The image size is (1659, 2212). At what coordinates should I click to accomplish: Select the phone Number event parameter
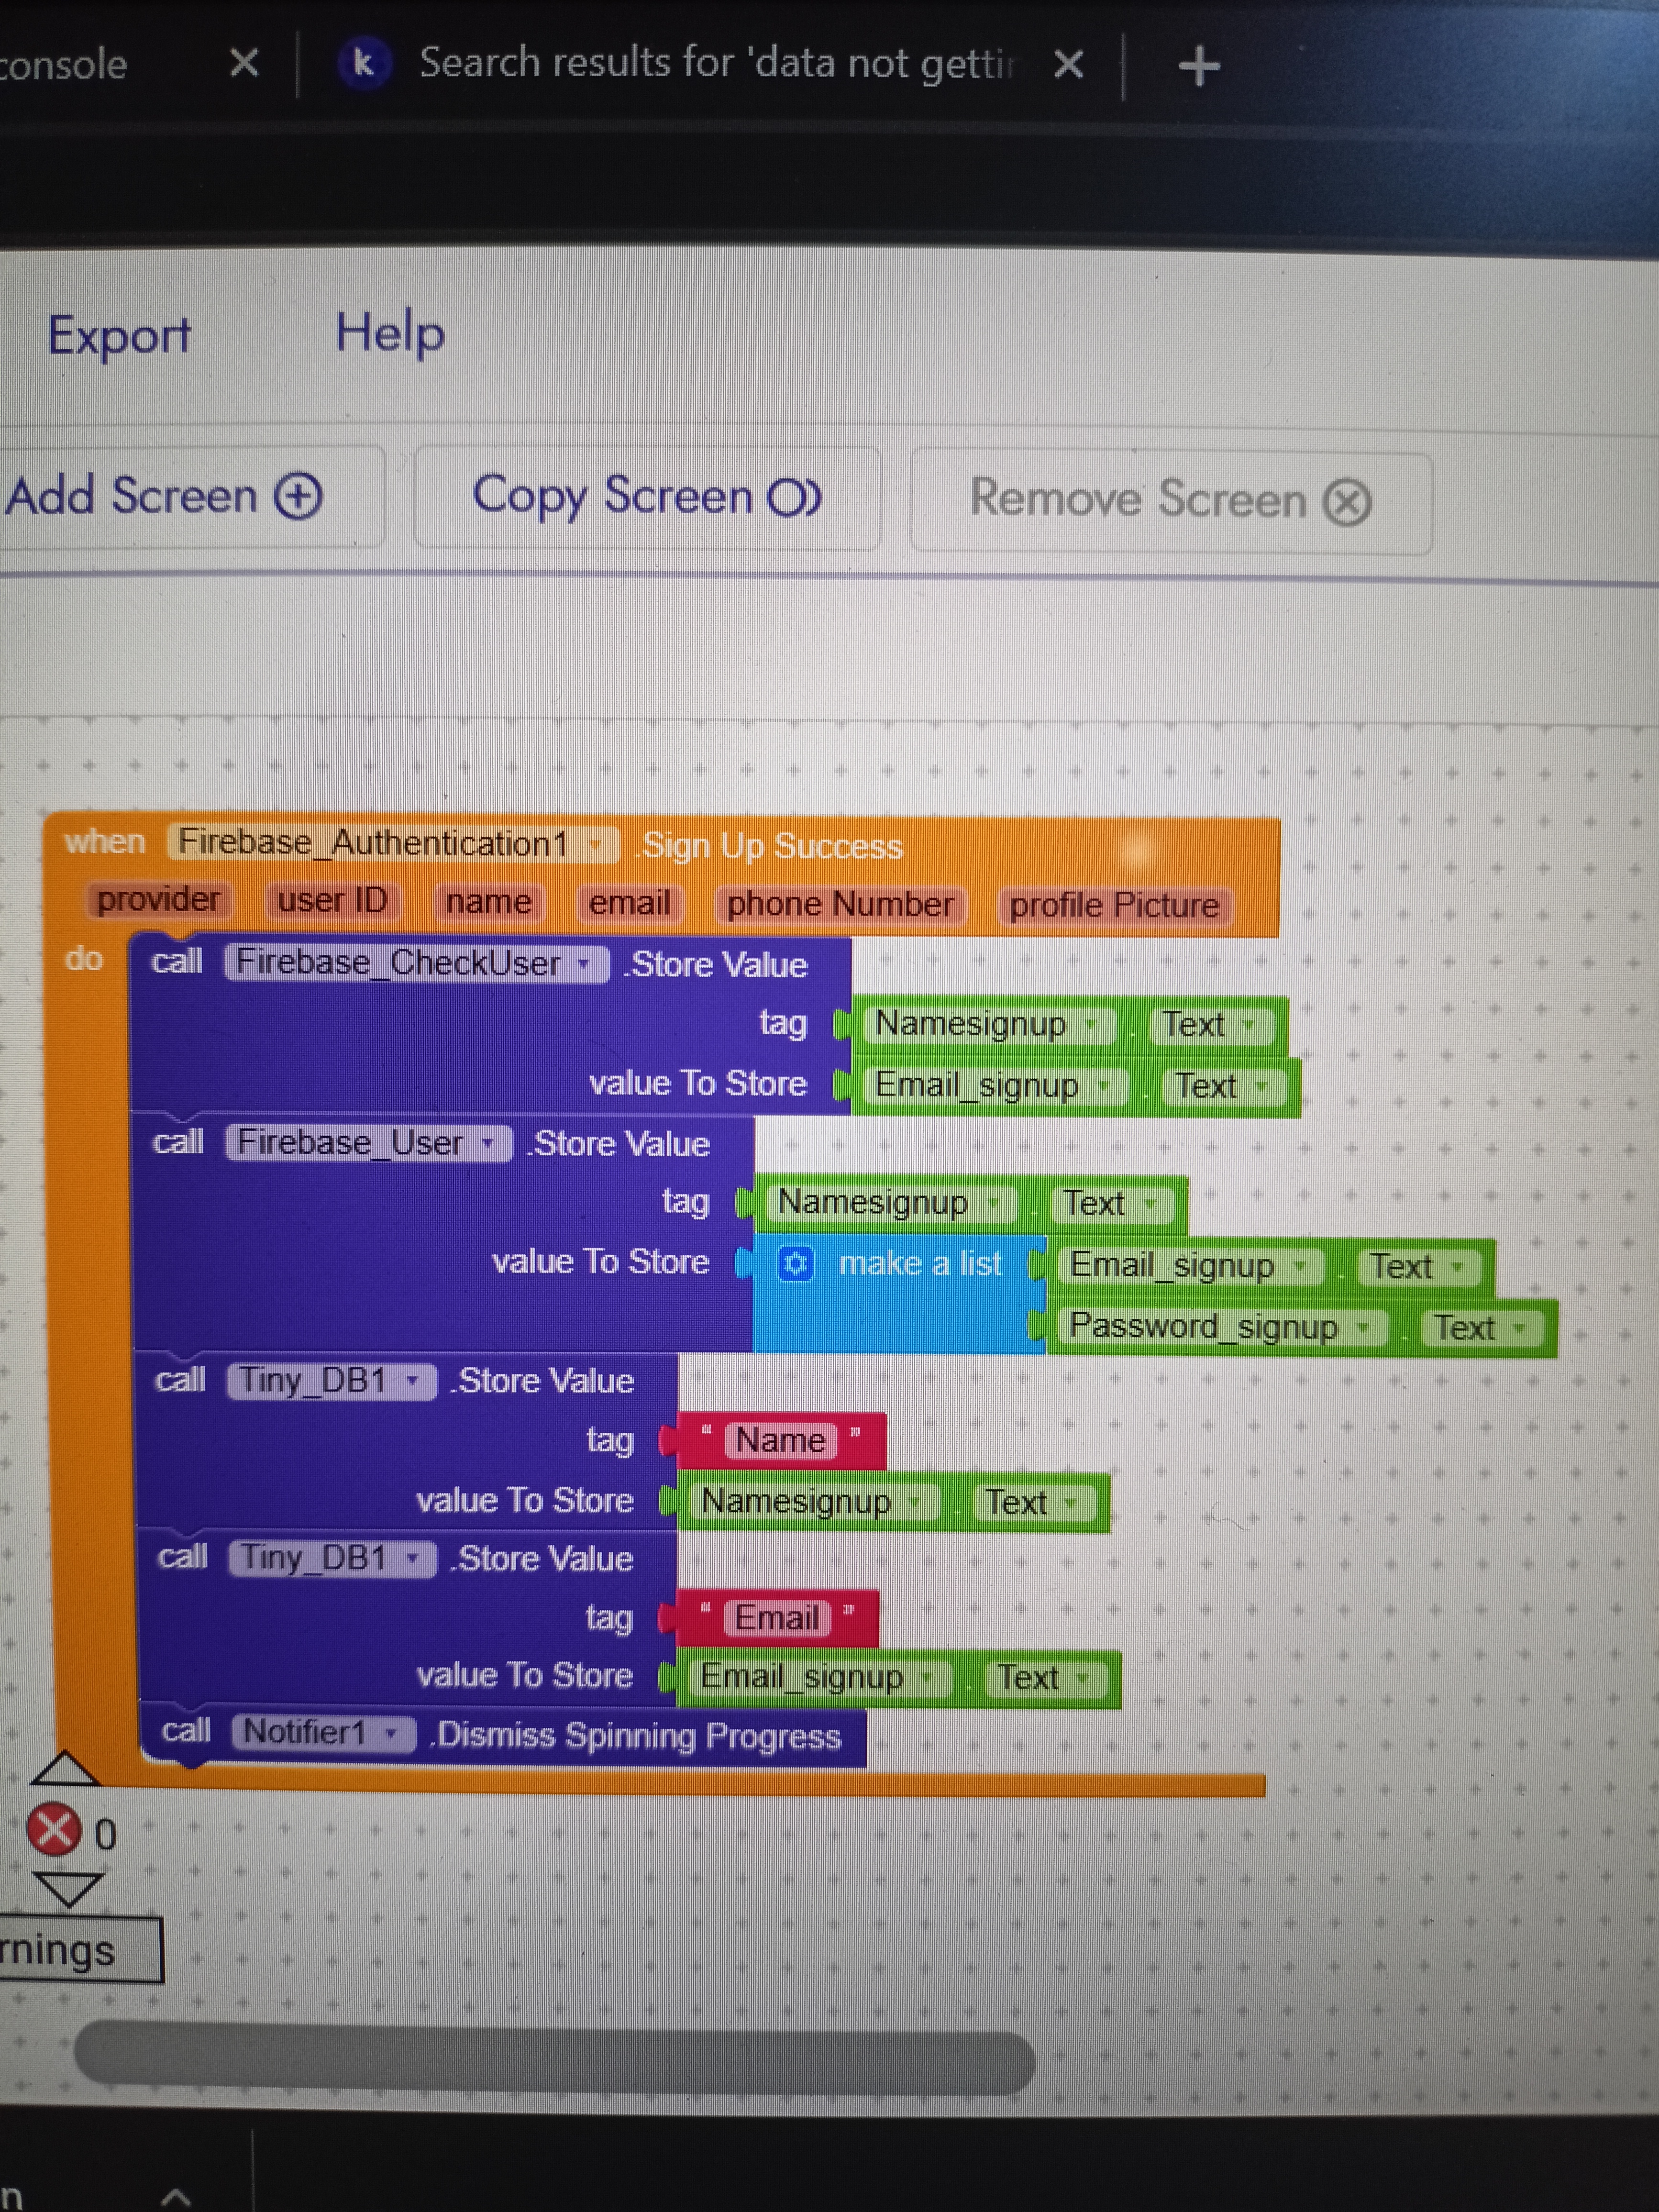click(x=840, y=904)
